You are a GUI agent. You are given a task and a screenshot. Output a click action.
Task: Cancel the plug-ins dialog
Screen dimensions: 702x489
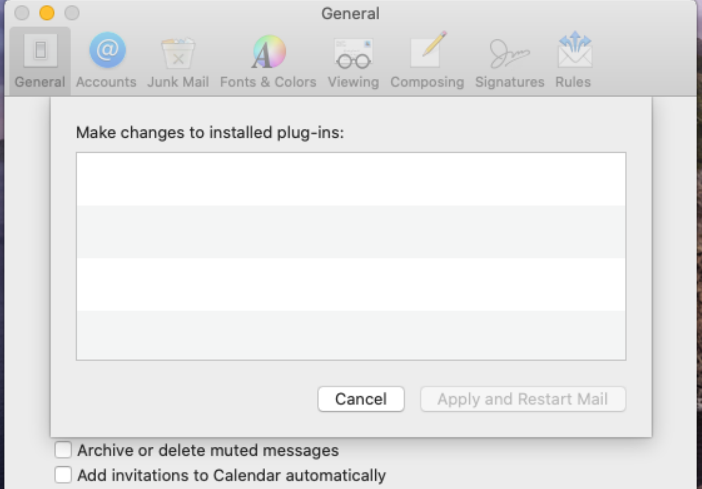click(x=361, y=399)
